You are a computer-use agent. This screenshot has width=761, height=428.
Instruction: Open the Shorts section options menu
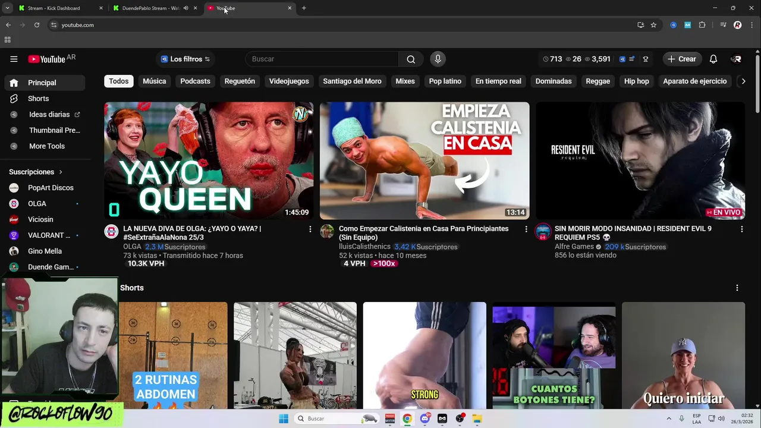[737, 288]
